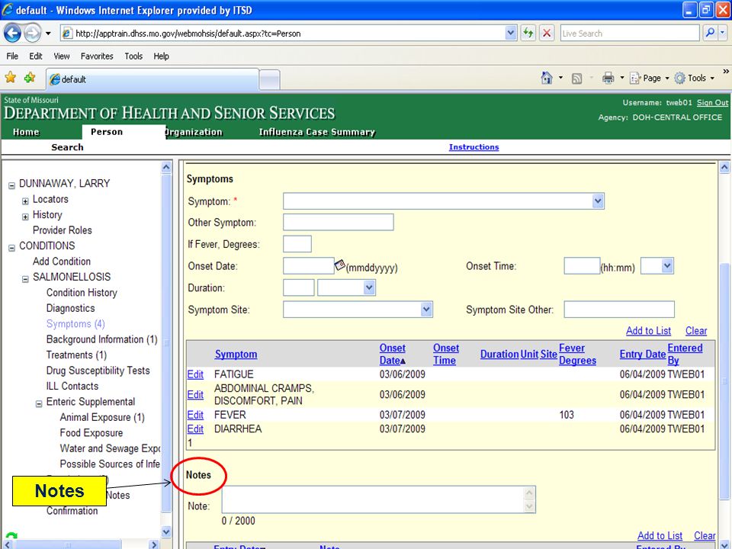Click Add to List under Symptoms form

648,330
